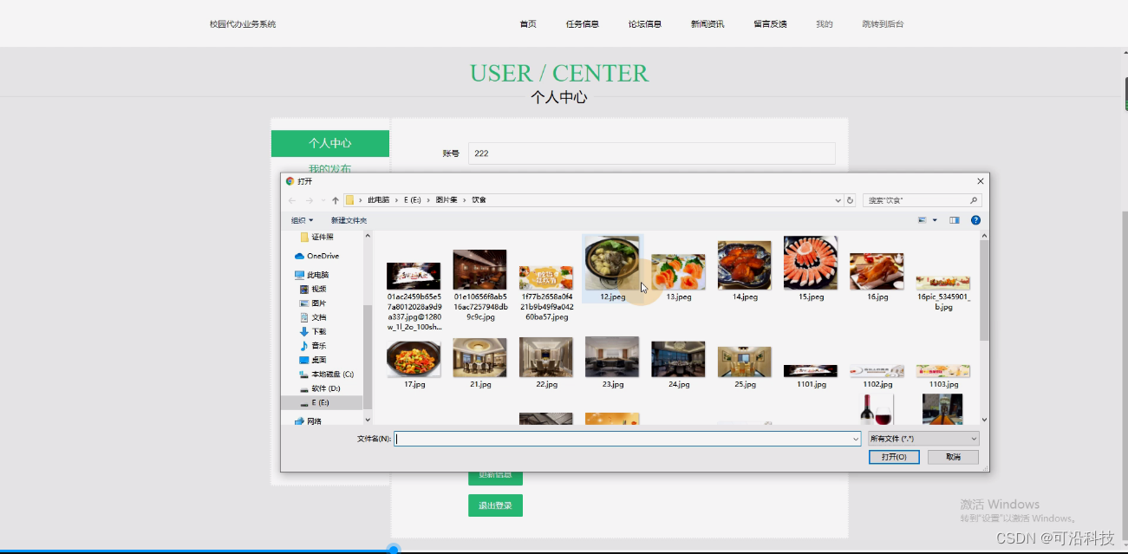Click the refresh icon beside the address bar
Image resolution: width=1128 pixels, height=554 pixels.
tap(851, 199)
